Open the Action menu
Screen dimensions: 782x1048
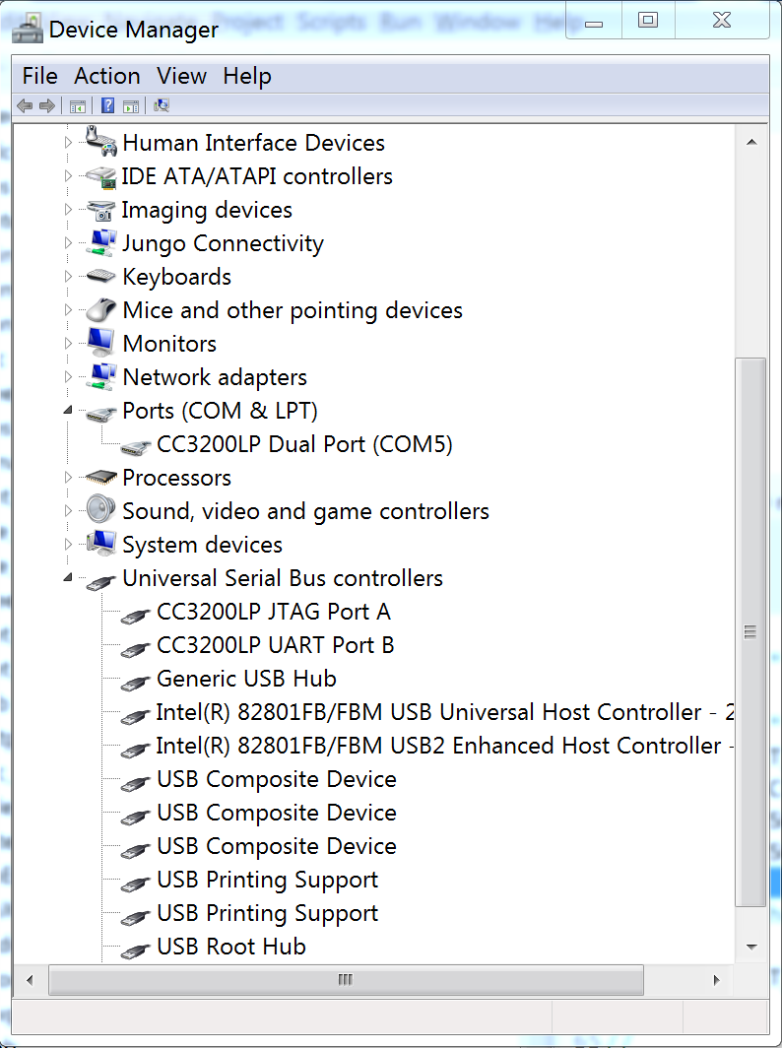coord(107,76)
